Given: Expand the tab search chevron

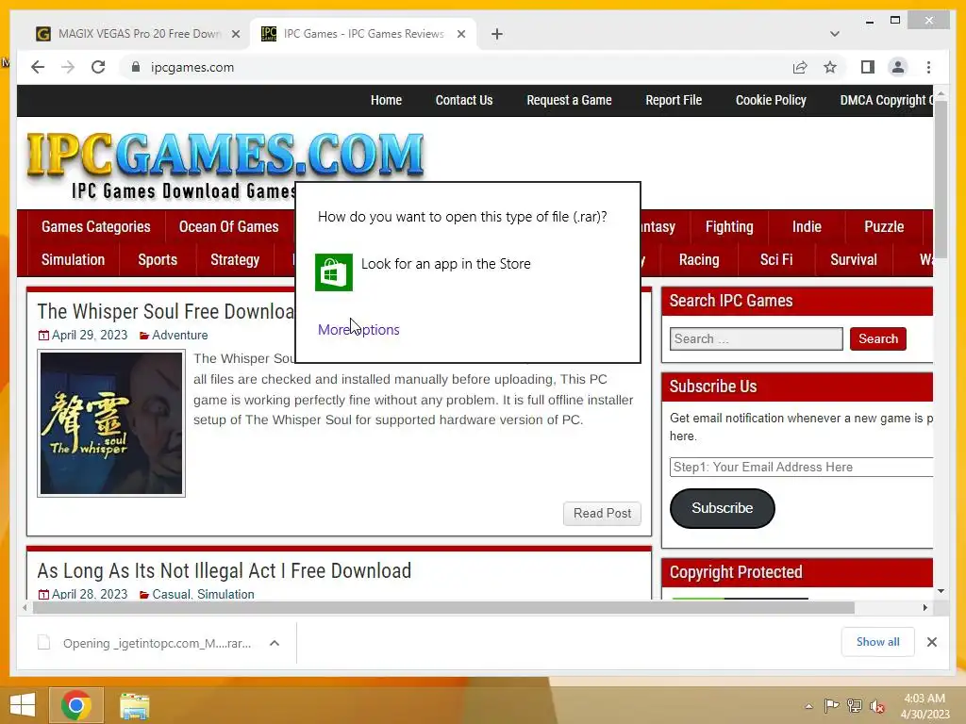Looking at the screenshot, I should [834, 34].
